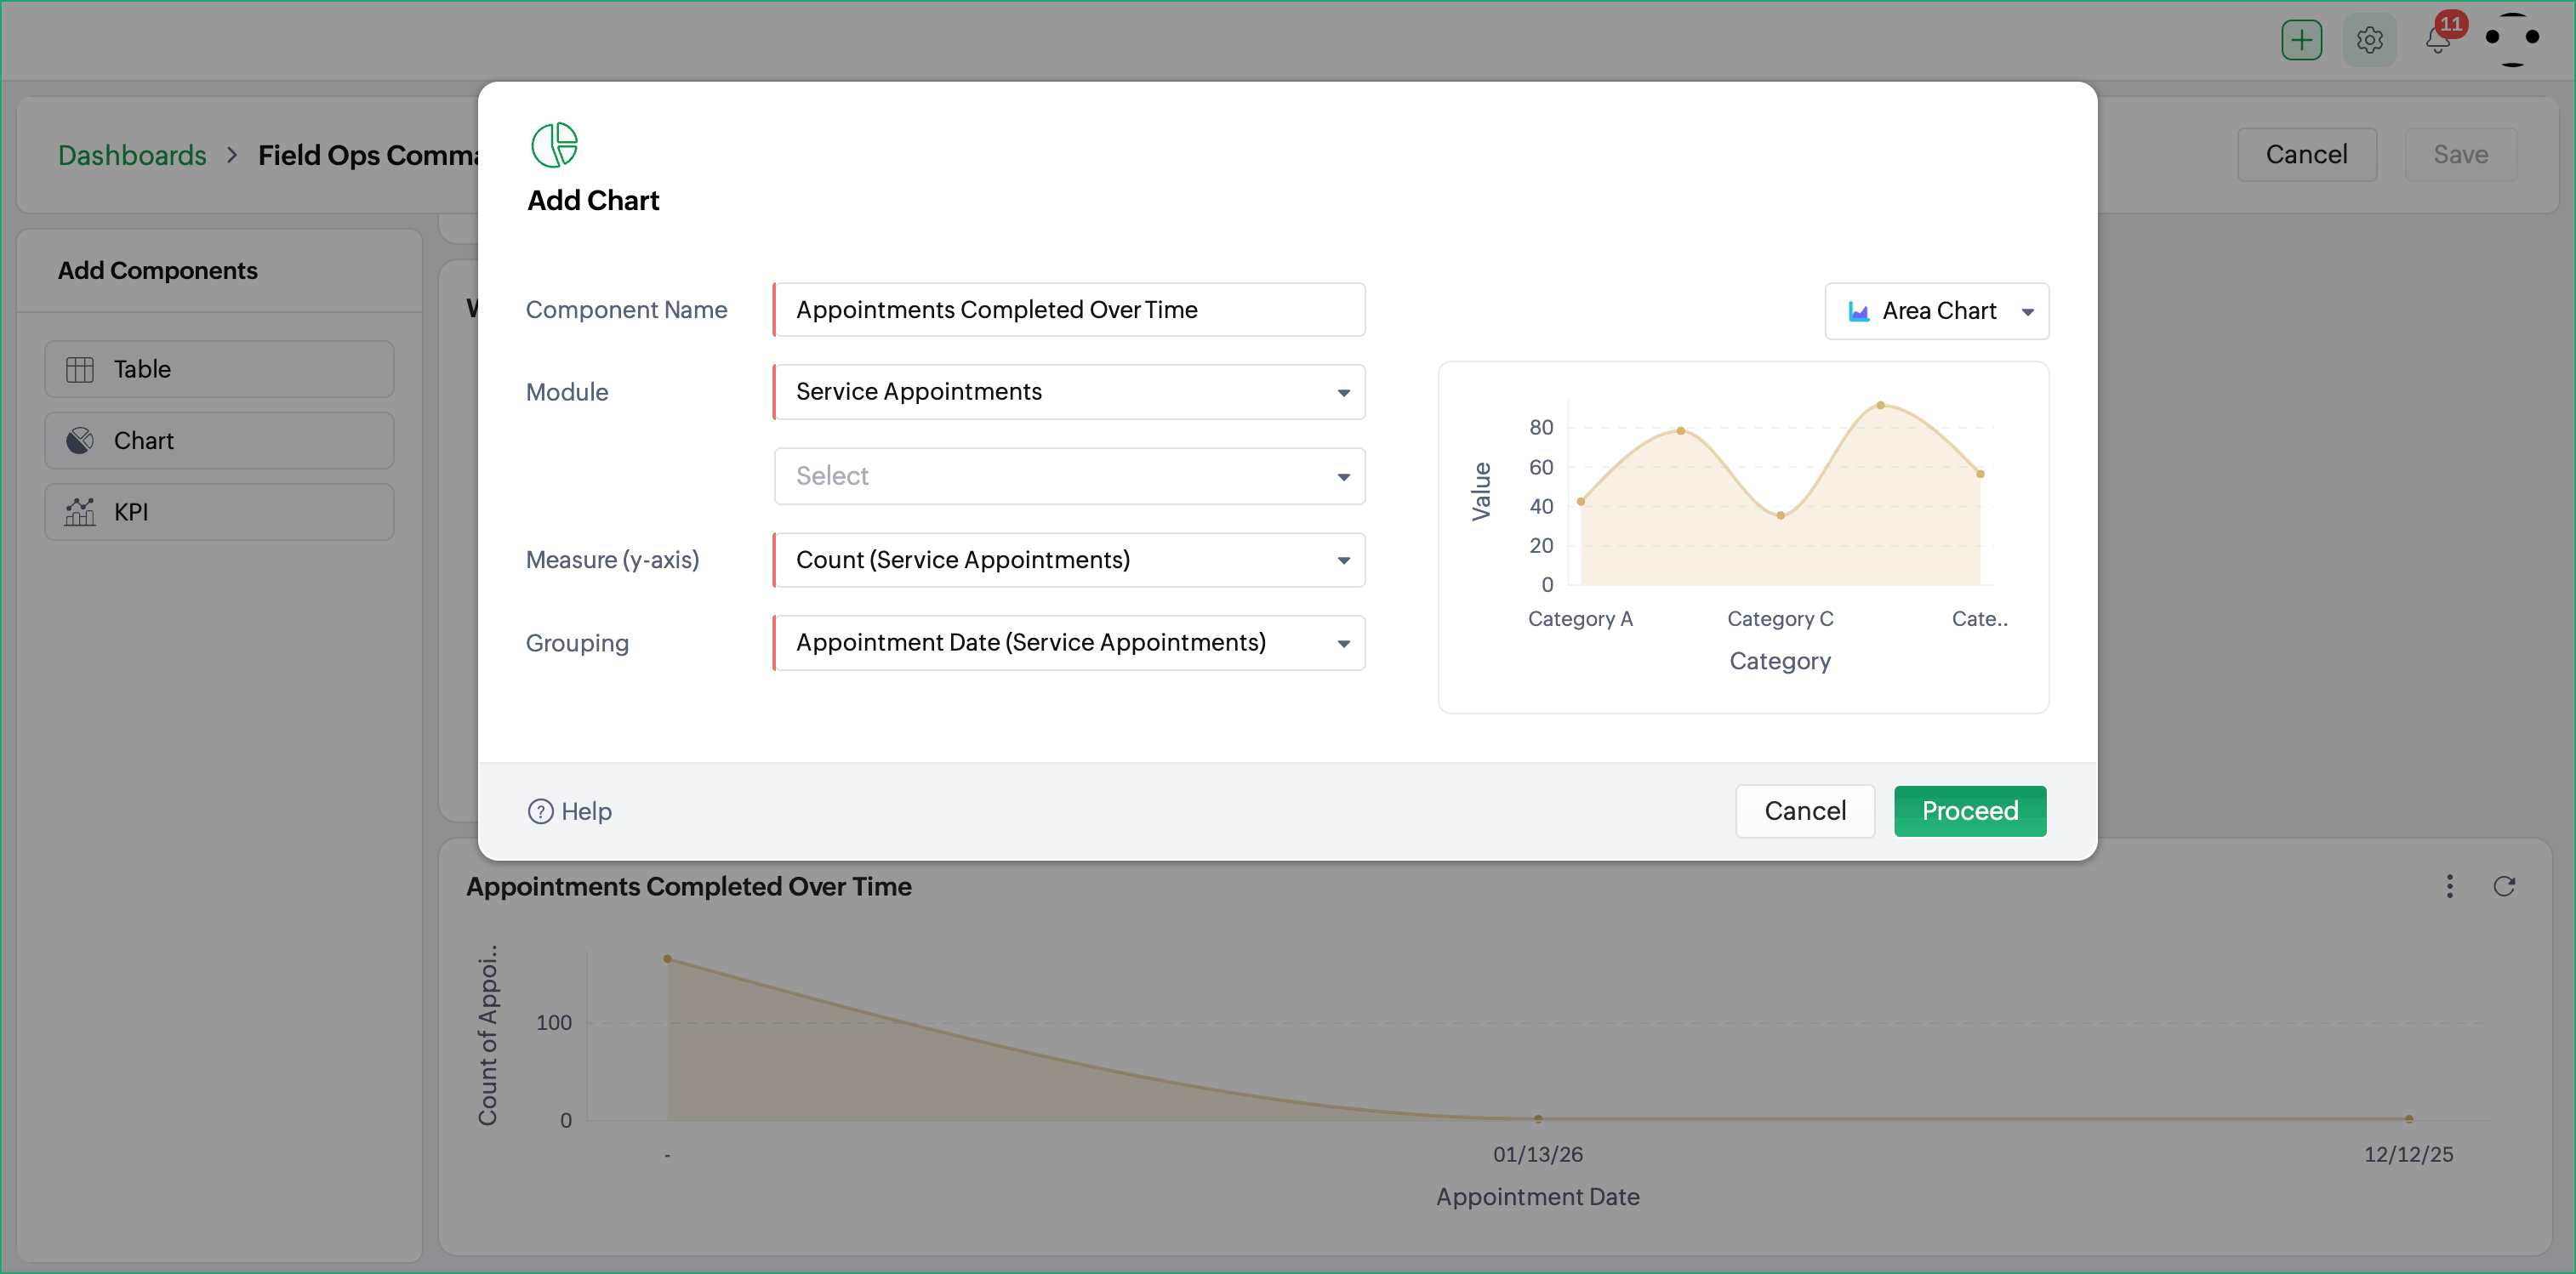Click the user profile avatar icon

click(x=2511, y=38)
